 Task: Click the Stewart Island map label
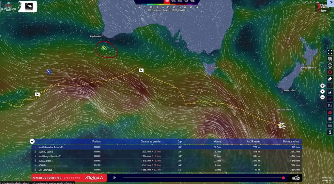point(290,90)
